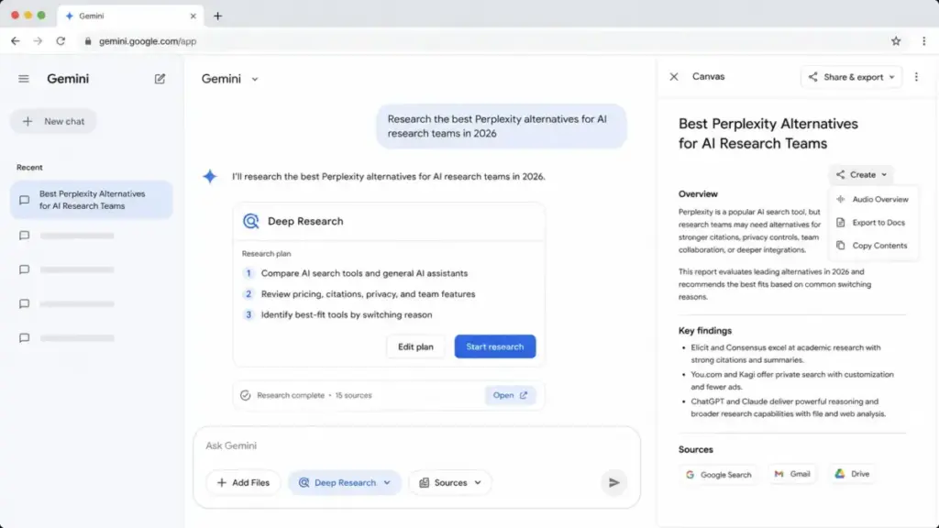
Task: Open Share & export dropdown
Action: (852, 77)
